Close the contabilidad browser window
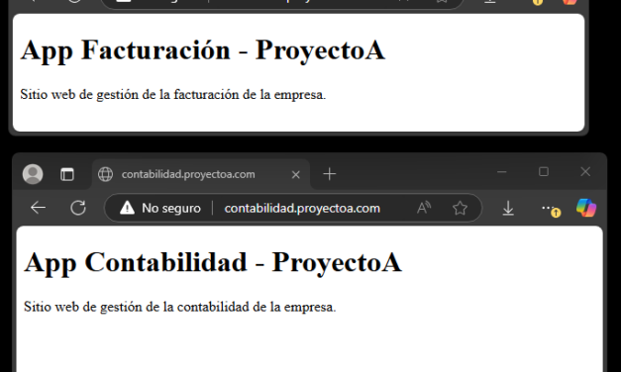Image resolution: width=621 pixels, height=372 pixels. pos(585,172)
